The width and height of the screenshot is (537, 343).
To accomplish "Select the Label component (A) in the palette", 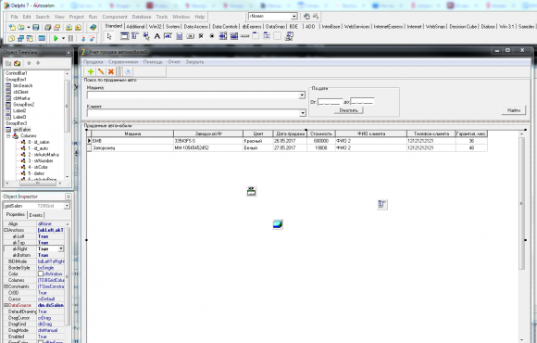I will [x=156, y=36].
